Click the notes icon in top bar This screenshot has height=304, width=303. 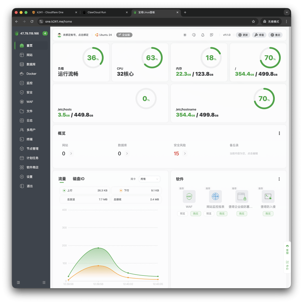(x=212, y=35)
